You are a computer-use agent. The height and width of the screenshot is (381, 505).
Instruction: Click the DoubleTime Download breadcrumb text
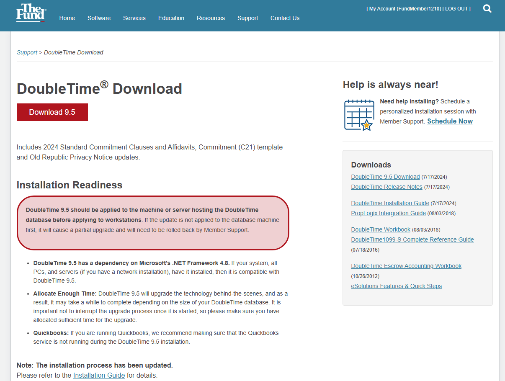click(x=74, y=52)
